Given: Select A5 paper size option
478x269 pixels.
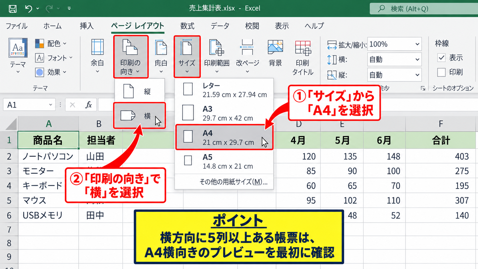Looking at the screenshot, I should [224, 162].
